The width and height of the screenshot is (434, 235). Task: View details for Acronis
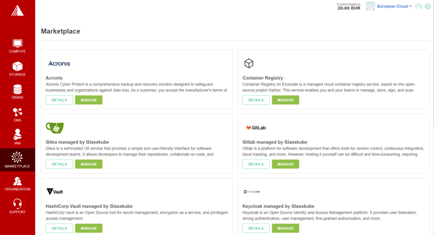pos(59,100)
